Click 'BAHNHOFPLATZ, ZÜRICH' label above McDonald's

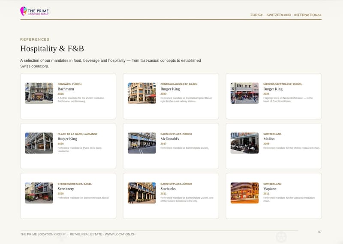coord(176,134)
